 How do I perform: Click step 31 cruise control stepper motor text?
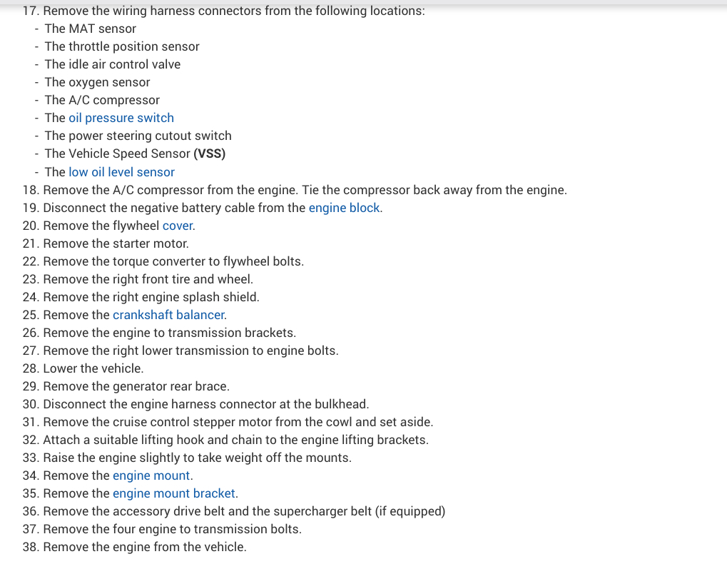[238, 422]
